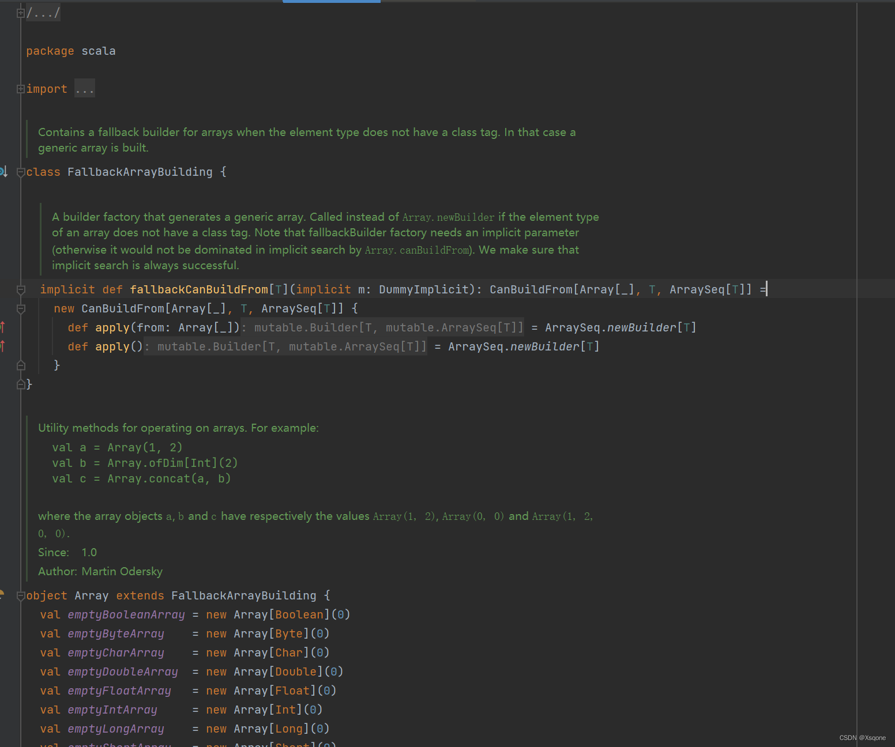
Task: Click the type inlay hint after apply(from: Array[_])
Action: tap(382, 327)
